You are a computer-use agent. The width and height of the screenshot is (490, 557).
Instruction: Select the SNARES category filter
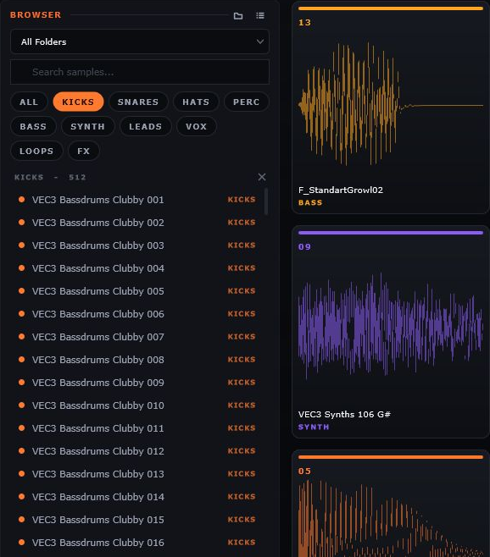coord(138,102)
